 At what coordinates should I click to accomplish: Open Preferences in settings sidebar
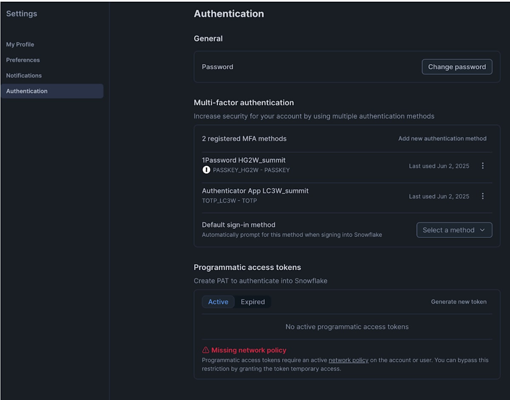click(x=23, y=60)
